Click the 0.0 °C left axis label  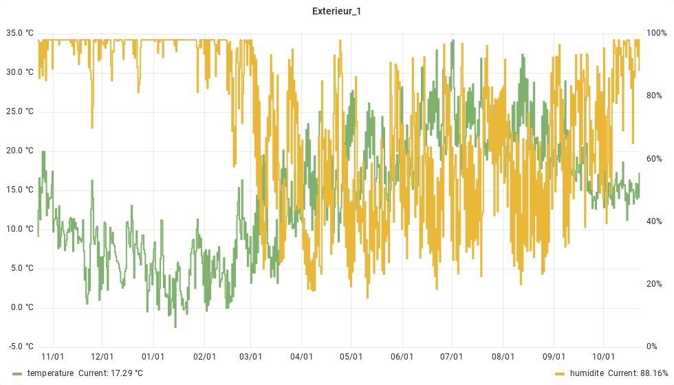21,308
